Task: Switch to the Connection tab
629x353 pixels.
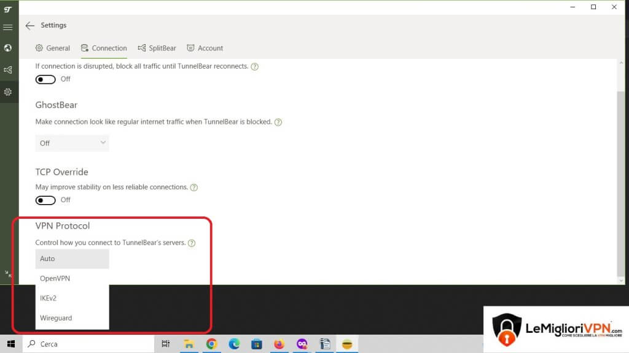Action: tap(104, 48)
